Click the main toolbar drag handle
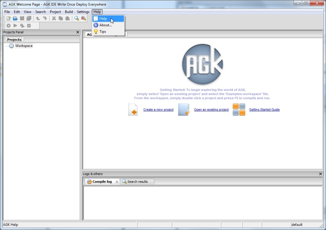This screenshot has height=230, width=326. point(4,18)
